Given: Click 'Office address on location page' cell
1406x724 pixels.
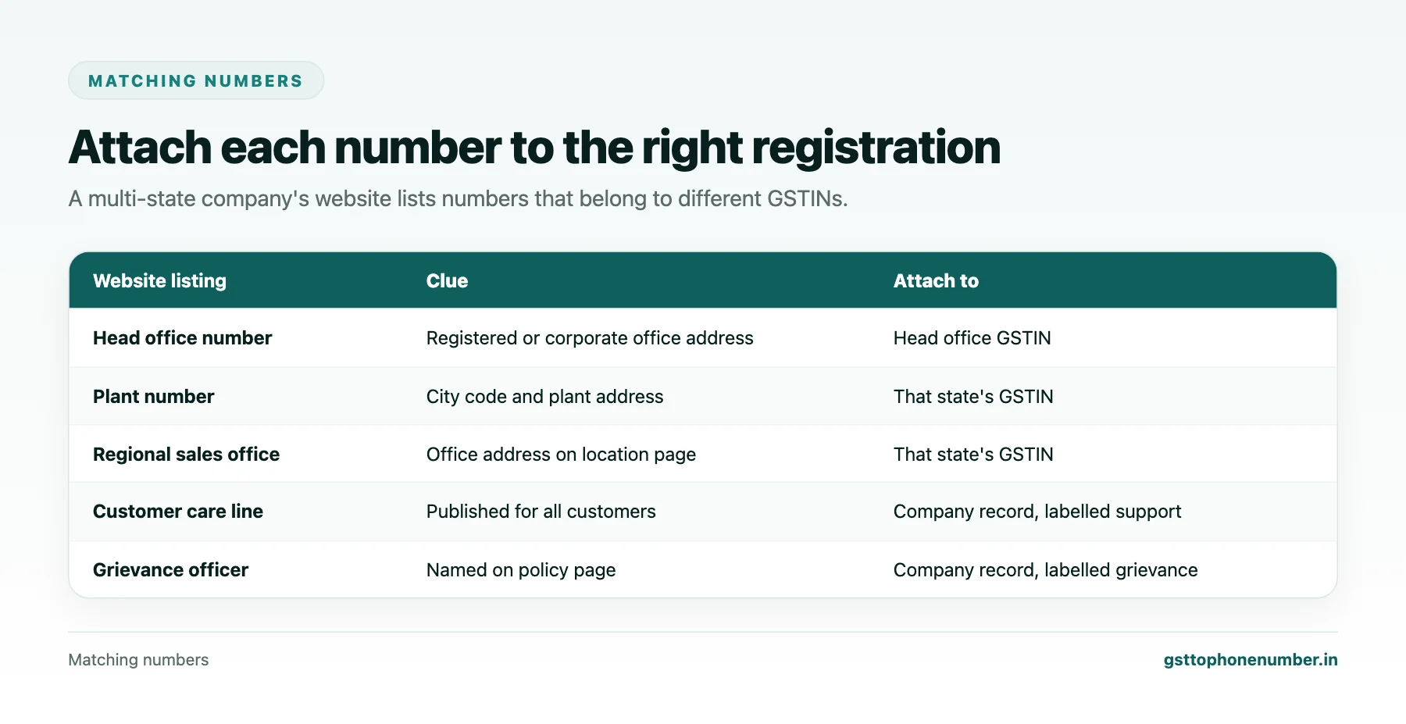Looking at the screenshot, I should point(561,455).
